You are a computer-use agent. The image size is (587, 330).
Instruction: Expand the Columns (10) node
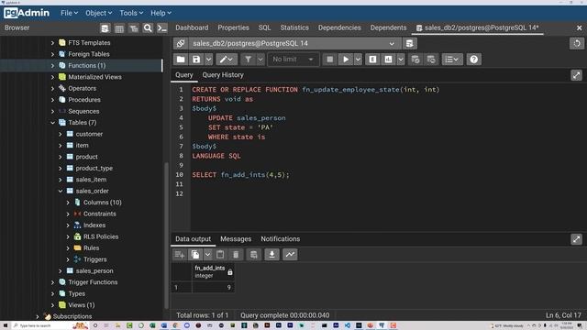68,203
